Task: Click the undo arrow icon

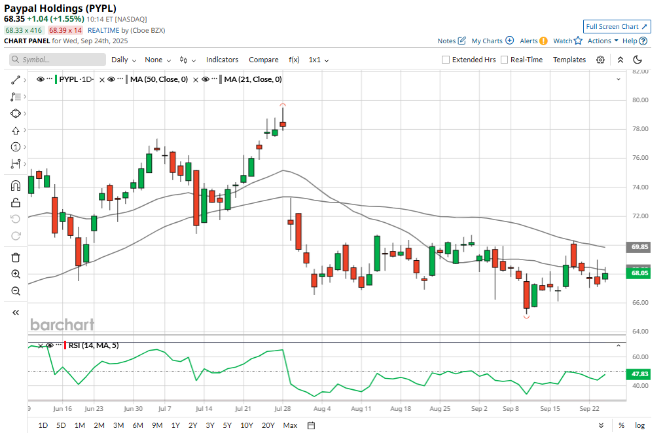Action: point(16,219)
